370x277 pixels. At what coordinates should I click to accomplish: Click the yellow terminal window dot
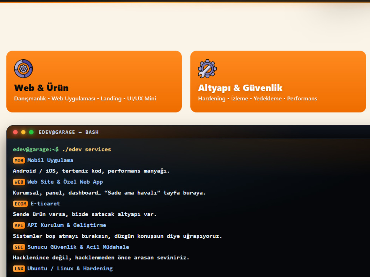pos(23,132)
